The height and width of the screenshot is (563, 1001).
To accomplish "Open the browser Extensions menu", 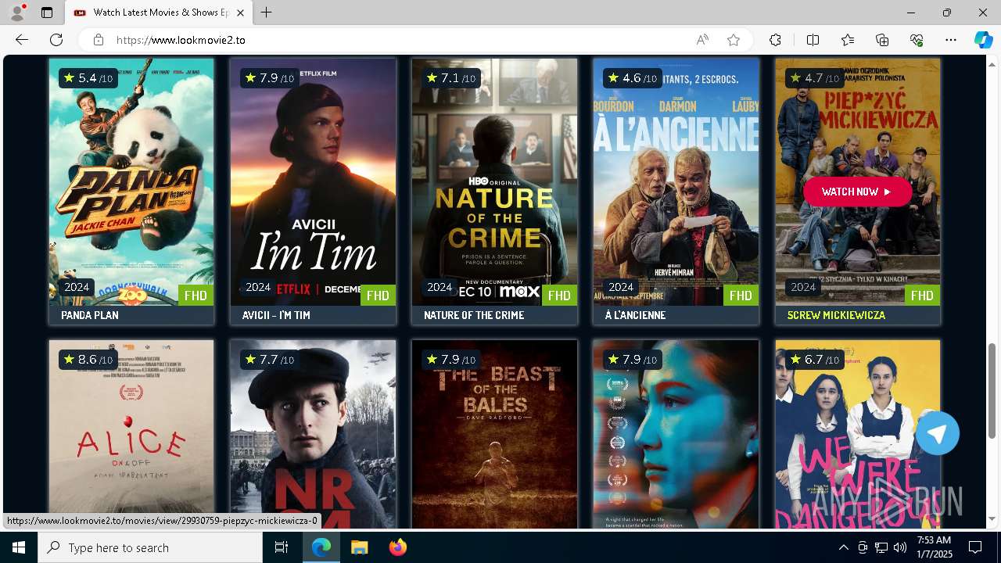I will coord(775,40).
